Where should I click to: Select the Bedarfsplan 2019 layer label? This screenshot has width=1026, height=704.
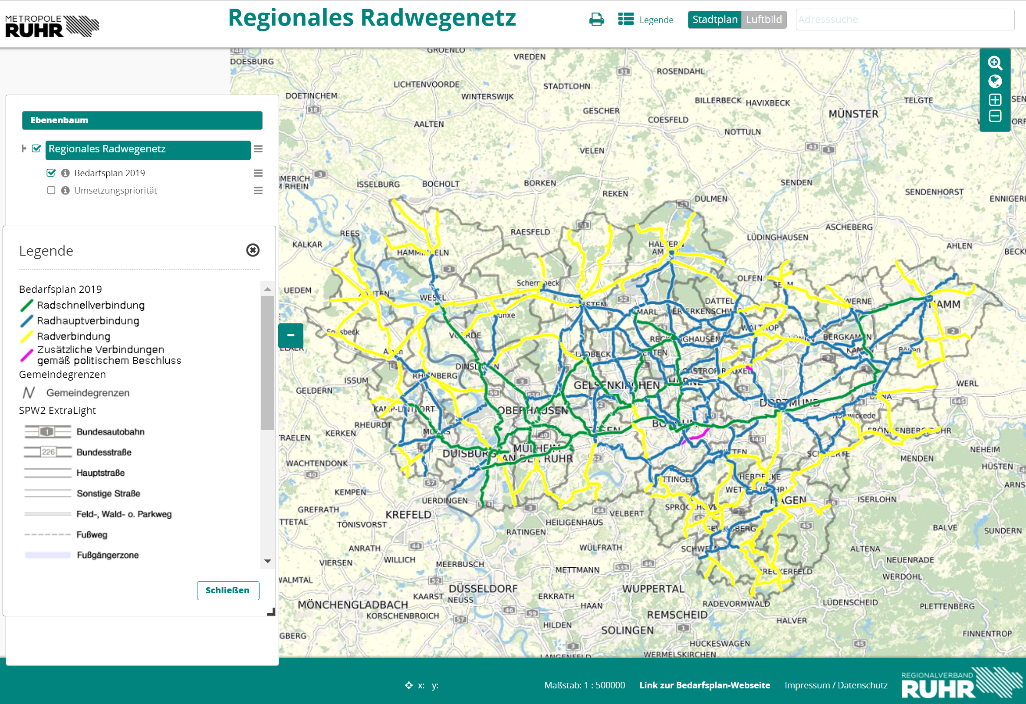[x=109, y=173]
